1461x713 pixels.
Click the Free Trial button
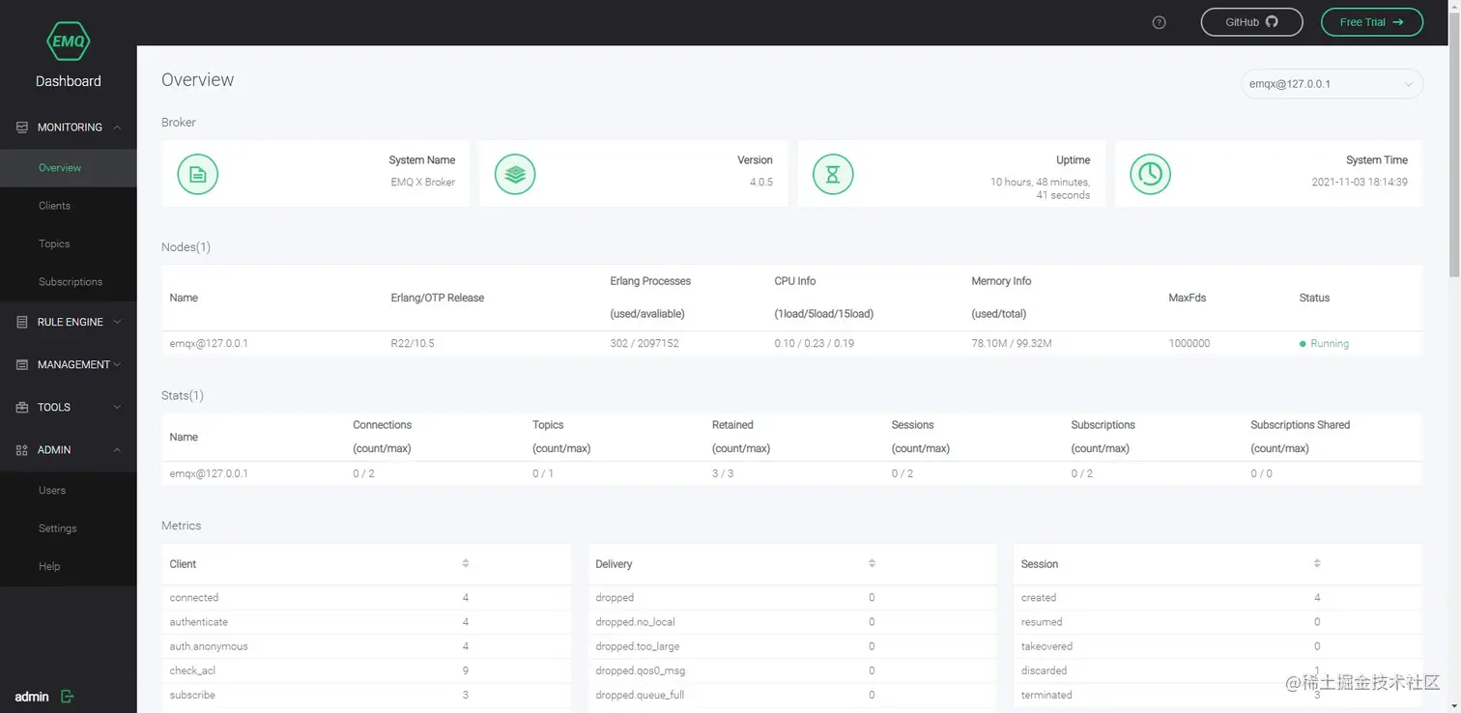coord(1372,22)
